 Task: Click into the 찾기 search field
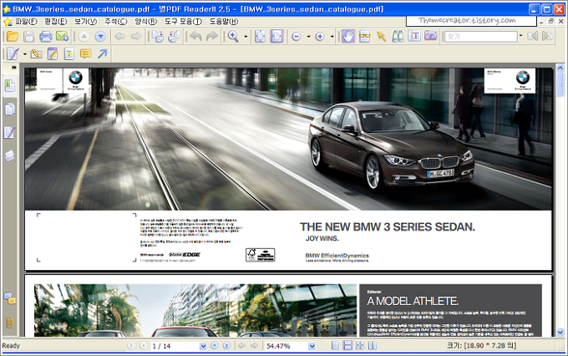(480, 36)
